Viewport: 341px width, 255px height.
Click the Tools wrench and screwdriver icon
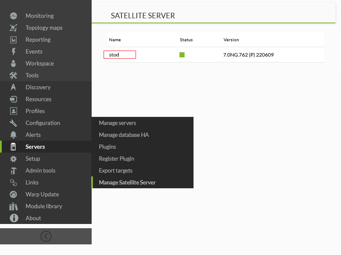pyautogui.click(x=14, y=75)
